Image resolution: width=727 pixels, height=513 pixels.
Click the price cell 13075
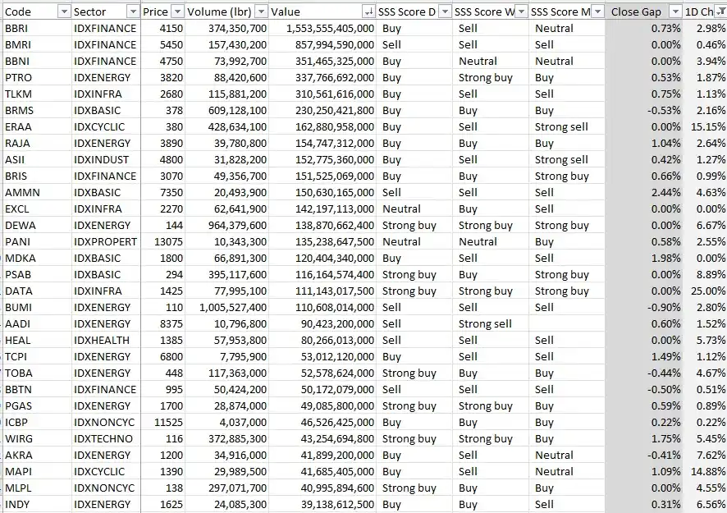point(162,241)
